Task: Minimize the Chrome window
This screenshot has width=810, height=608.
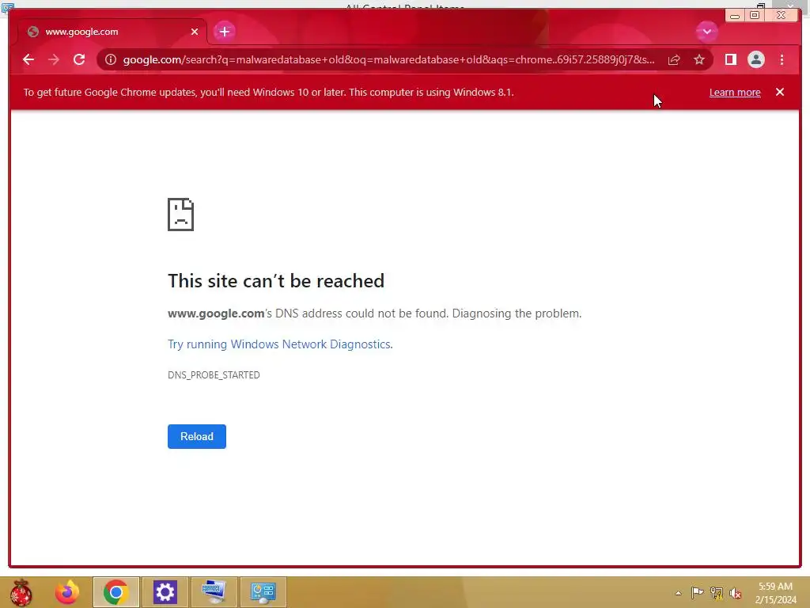Action: pos(735,16)
